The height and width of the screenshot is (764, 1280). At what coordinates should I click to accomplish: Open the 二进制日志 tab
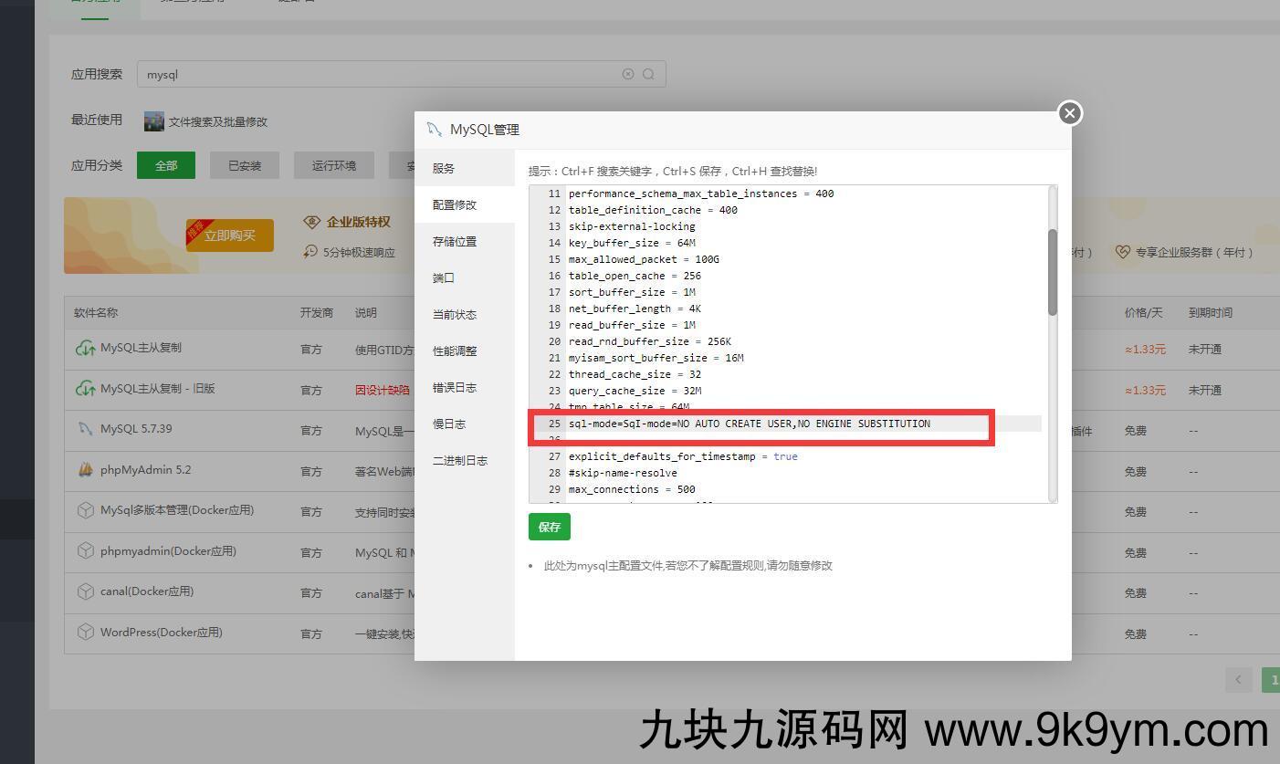[x=465, y=460]
